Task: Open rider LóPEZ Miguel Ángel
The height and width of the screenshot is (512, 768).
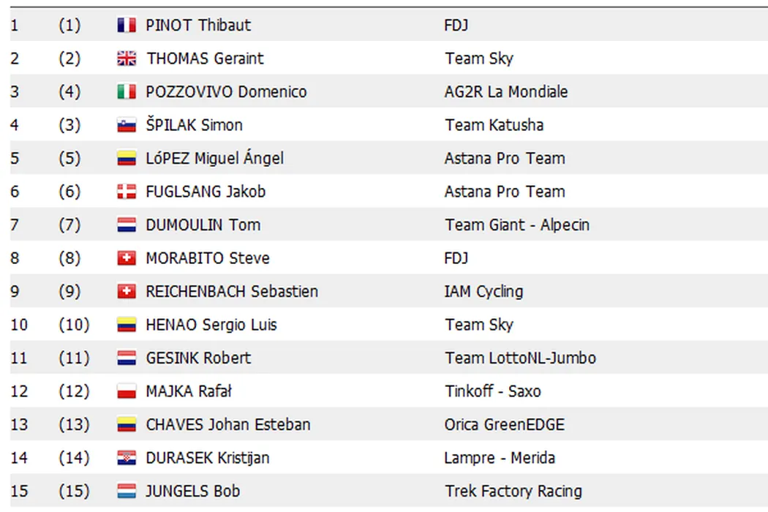Action: click(x=215, y=159)
